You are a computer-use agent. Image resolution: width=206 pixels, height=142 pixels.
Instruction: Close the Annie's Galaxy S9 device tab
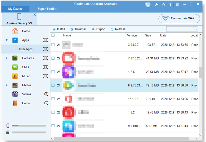[x=35, y=15]
